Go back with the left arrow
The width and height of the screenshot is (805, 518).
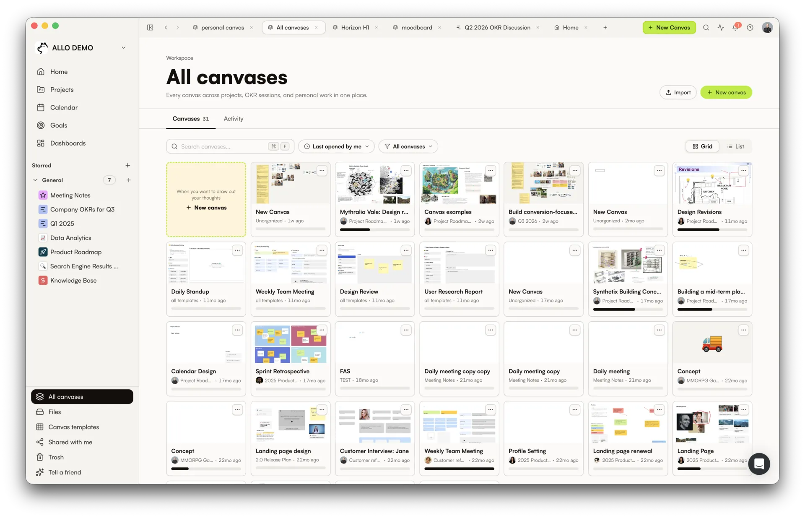point(166,27)
